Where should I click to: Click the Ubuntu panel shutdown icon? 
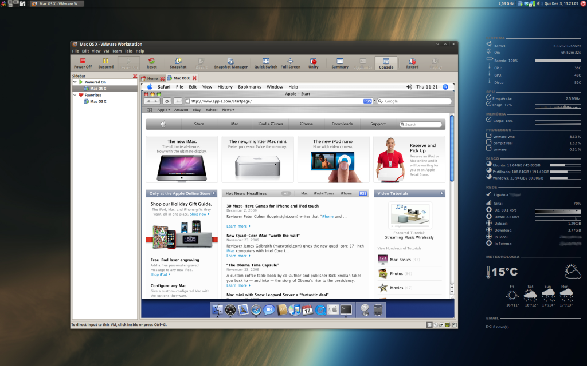(x=583, y=4)
